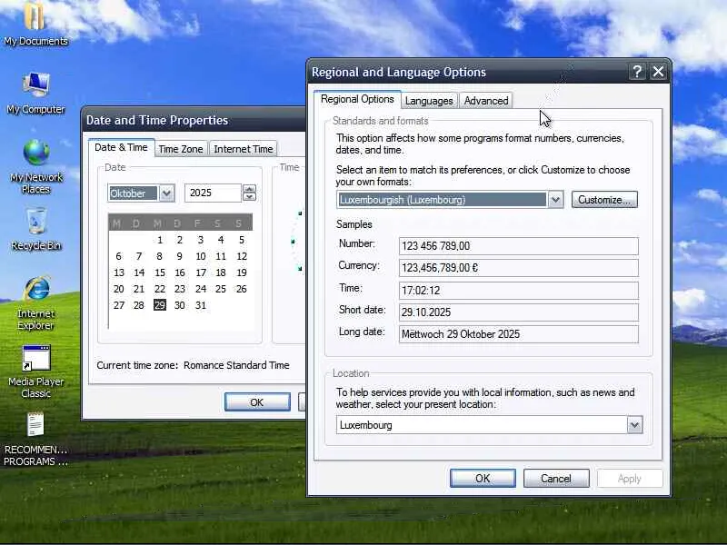The width and height of the screenshot is (727, 545).
Task: Click the help question mark button
Action: point(637,72)
